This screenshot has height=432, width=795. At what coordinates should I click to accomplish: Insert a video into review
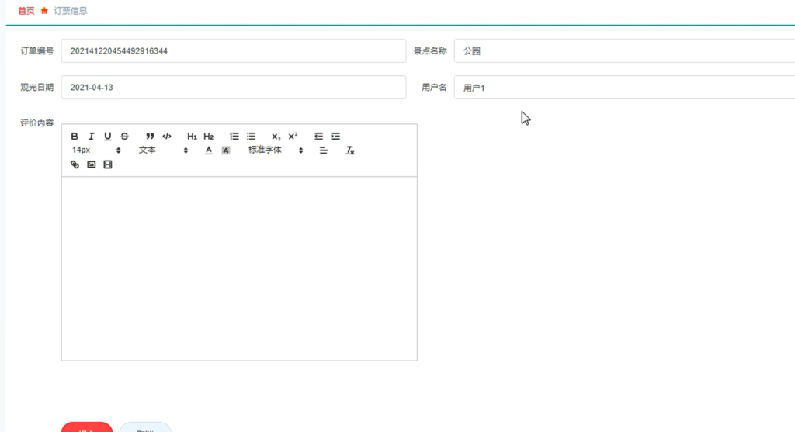click(107, 164)
